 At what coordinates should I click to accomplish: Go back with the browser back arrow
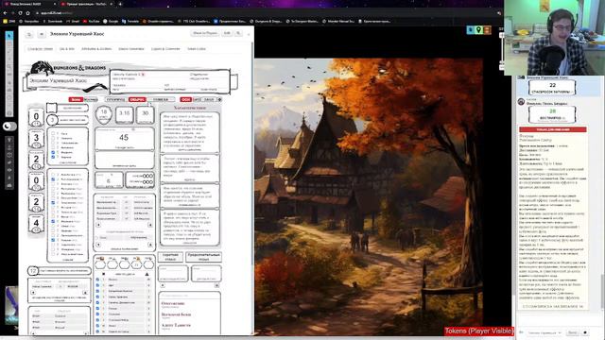coord(5,12)
